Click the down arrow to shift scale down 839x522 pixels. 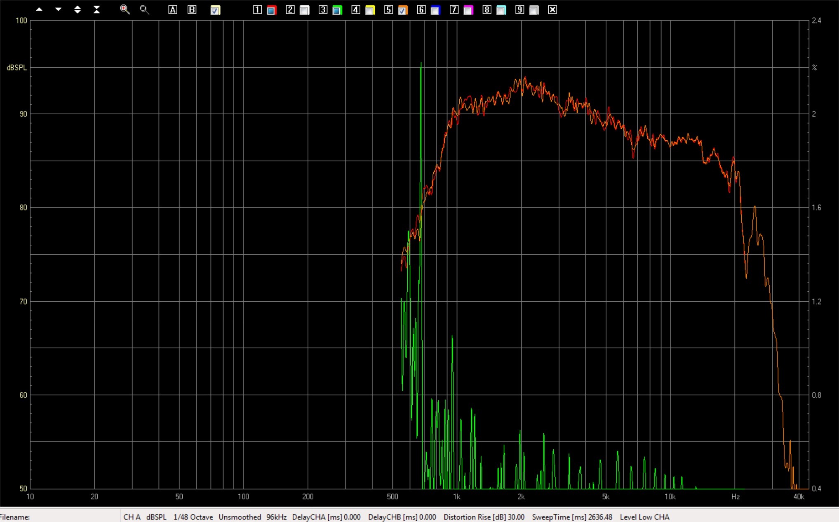coord(58,9)
